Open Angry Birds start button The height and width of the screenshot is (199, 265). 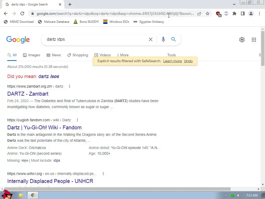click(x=7, y=194)
